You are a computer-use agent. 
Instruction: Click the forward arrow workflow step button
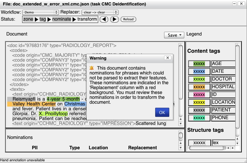[114, 19]
